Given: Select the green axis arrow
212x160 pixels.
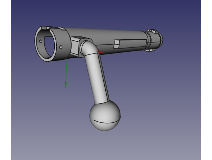Looking at the screenshot, I should pyautogui.click(x=66, y=73).
